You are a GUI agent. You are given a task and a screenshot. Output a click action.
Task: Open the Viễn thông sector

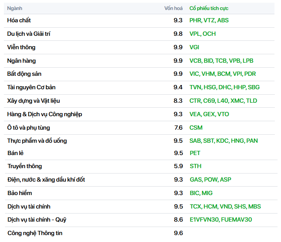[x=21, y=47]
